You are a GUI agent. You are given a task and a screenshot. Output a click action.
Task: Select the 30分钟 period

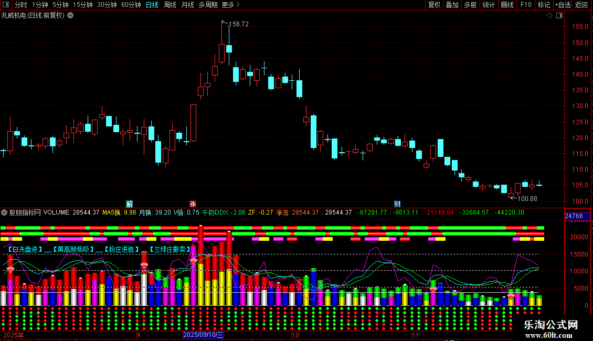(x=107, y=5)
